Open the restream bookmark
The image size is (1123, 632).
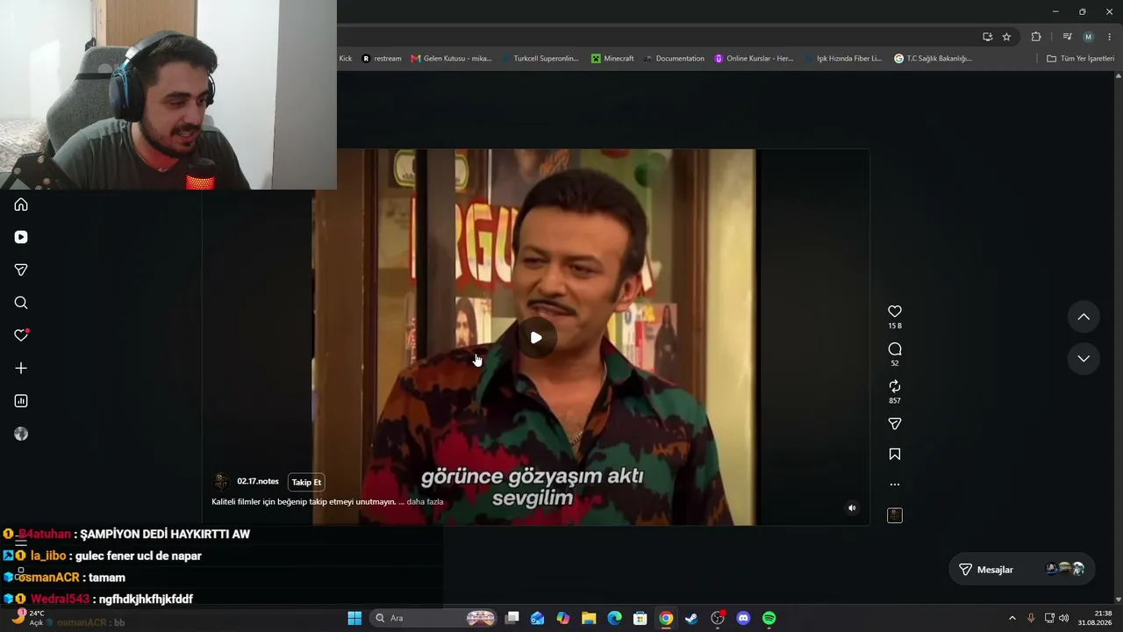pos(382,59)
